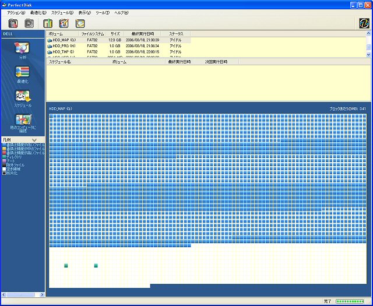The width and height of the screenshot is (373, 306).
Task: Click the PerfectDisk title bar app icon
Action: [4, 5]
